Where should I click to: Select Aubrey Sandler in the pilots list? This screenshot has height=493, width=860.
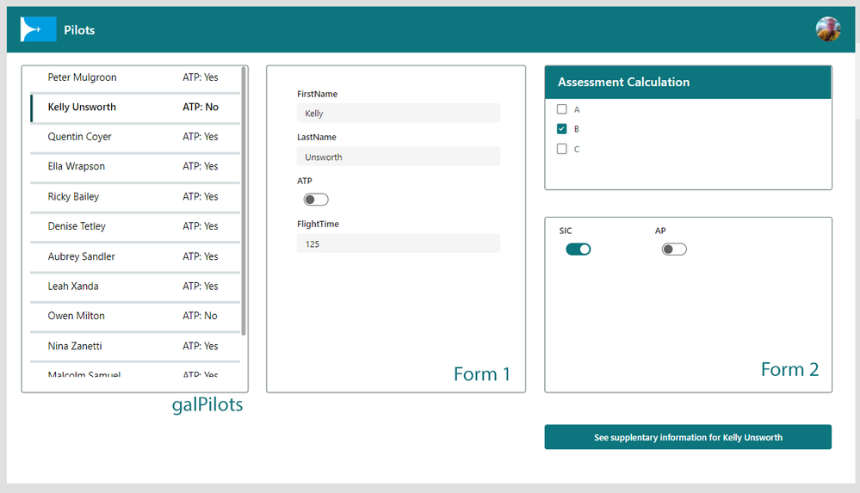[x=135, y=256]
